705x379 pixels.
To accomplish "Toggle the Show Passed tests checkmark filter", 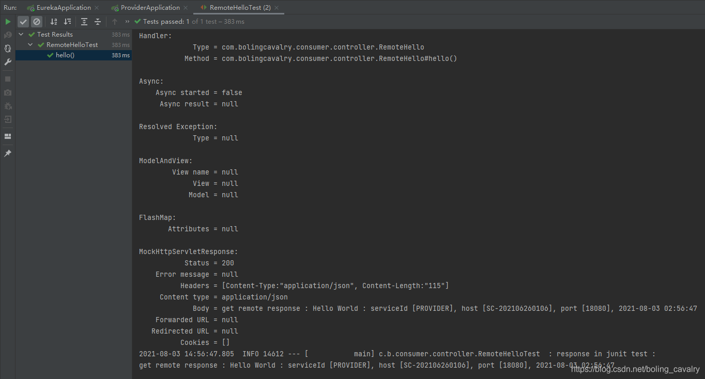I will (x=23, y=22).
